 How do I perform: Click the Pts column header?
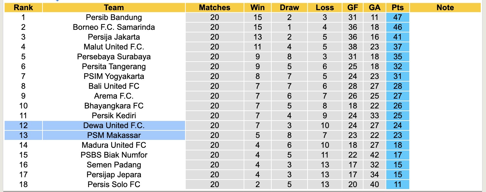point(398,8)
